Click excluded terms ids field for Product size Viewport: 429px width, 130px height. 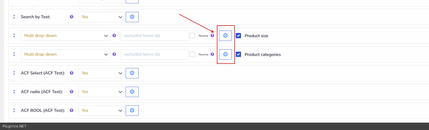coord(154,36)
